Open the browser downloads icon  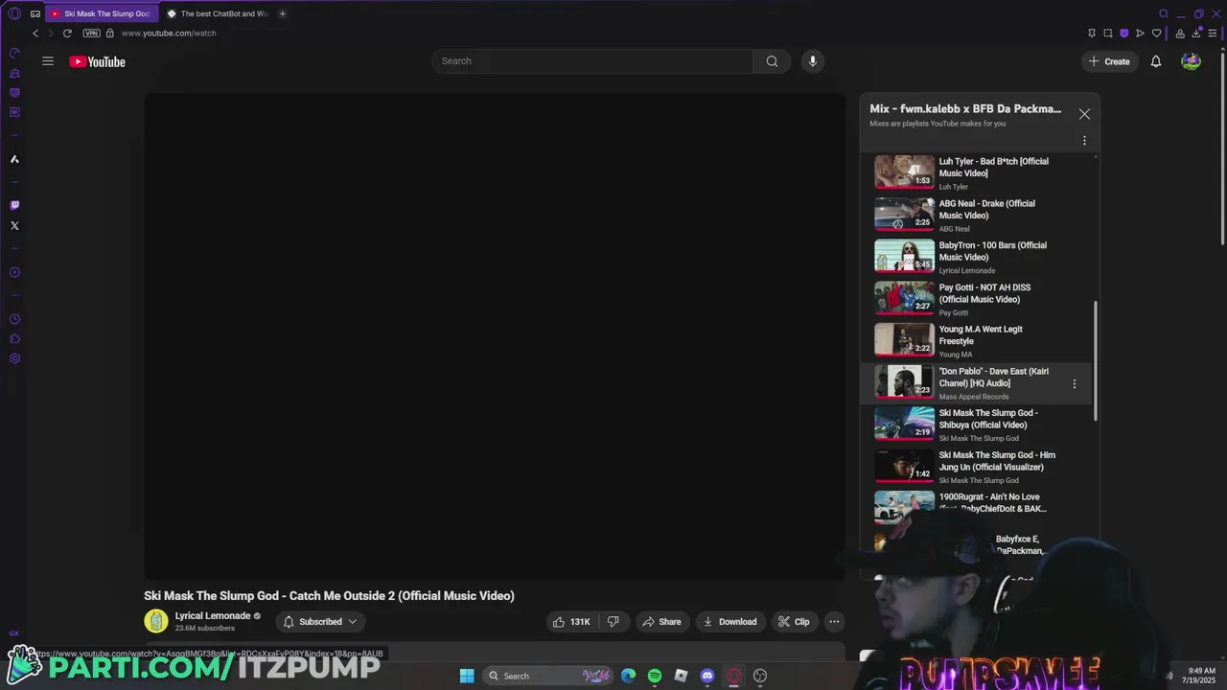pyautogui.click(x=1196, y=33)
